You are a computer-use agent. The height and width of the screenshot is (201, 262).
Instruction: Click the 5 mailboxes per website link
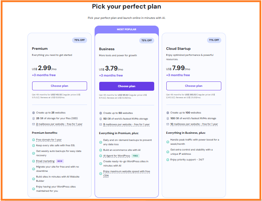[x=126, y=125]
